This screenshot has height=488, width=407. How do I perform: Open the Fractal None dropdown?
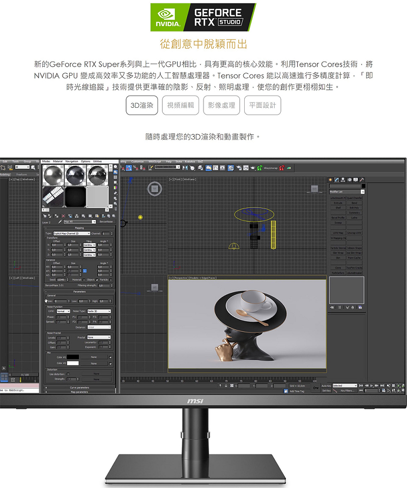click(x=99, y=338)
